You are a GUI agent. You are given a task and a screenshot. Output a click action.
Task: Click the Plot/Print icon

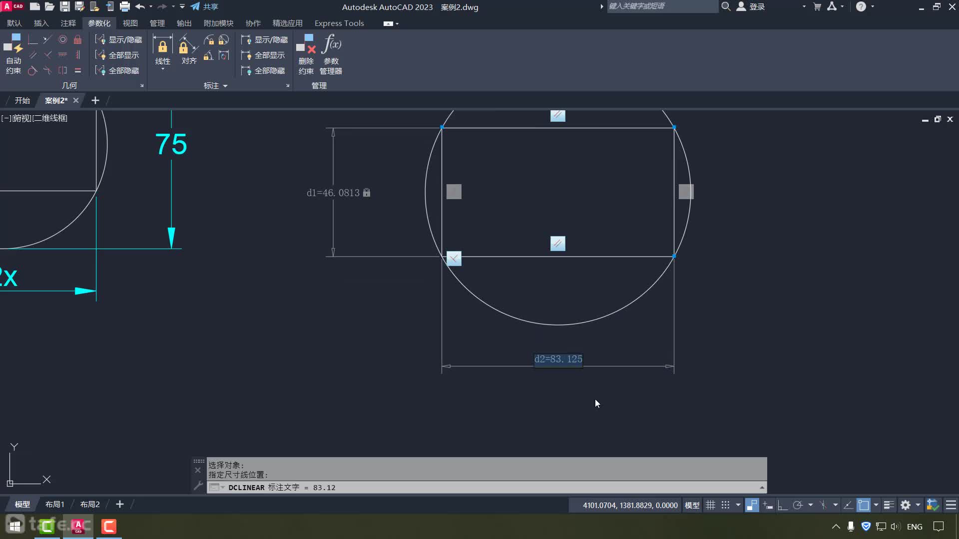[x=125, y=6]
